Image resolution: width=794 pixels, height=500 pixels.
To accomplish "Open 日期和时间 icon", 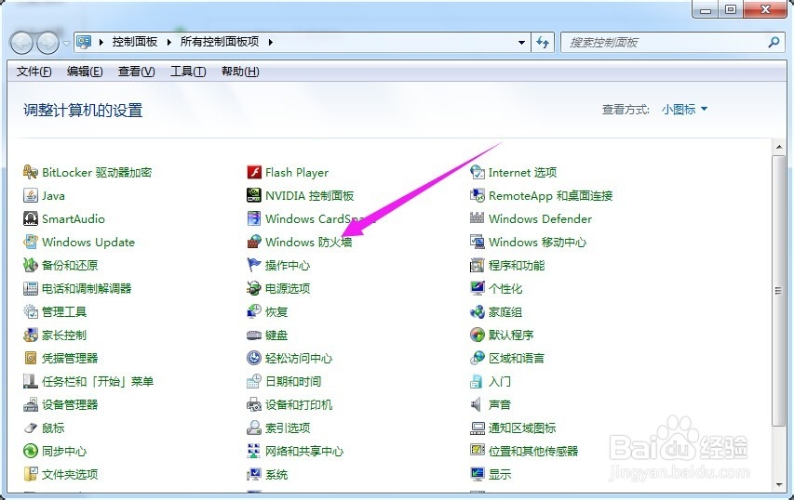I will 254,382.
